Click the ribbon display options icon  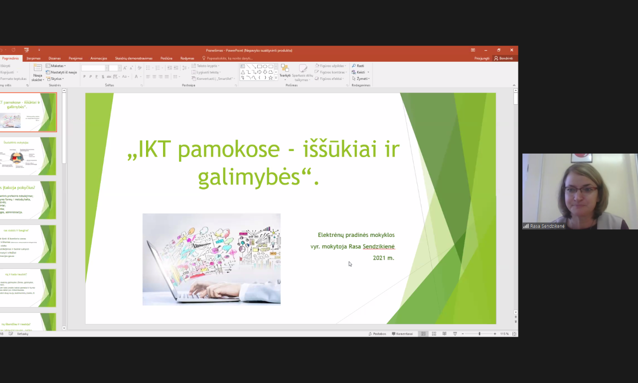tap(473, 50)
